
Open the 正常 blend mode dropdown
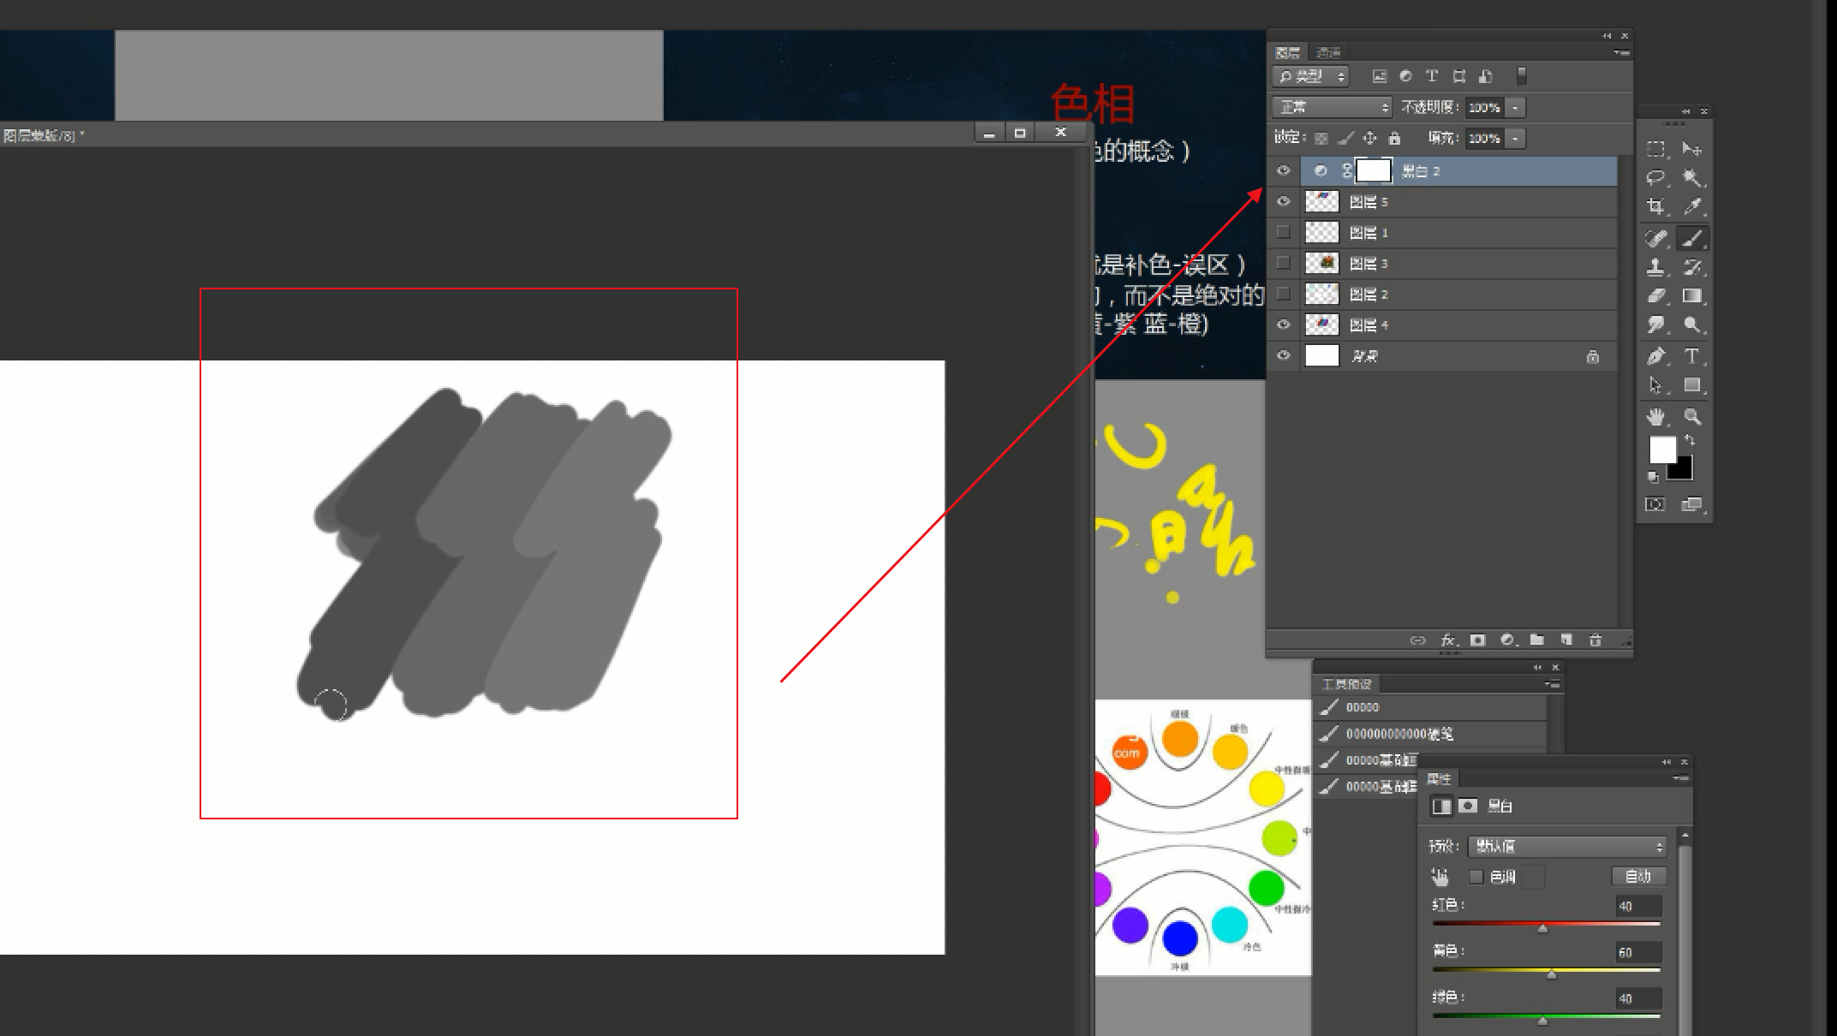coord(1333,108)
